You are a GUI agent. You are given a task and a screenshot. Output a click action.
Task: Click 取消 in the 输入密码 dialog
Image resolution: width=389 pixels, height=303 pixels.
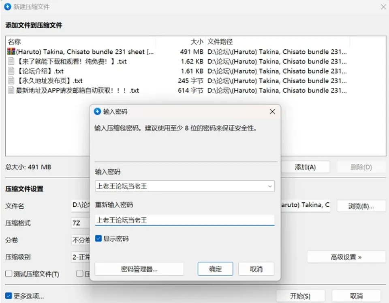[256, 269]
